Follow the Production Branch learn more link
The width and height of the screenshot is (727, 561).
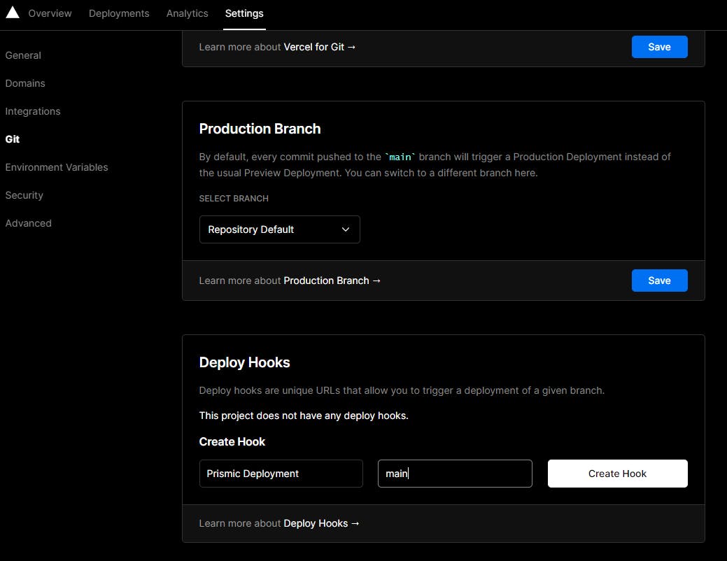point(332,280)
